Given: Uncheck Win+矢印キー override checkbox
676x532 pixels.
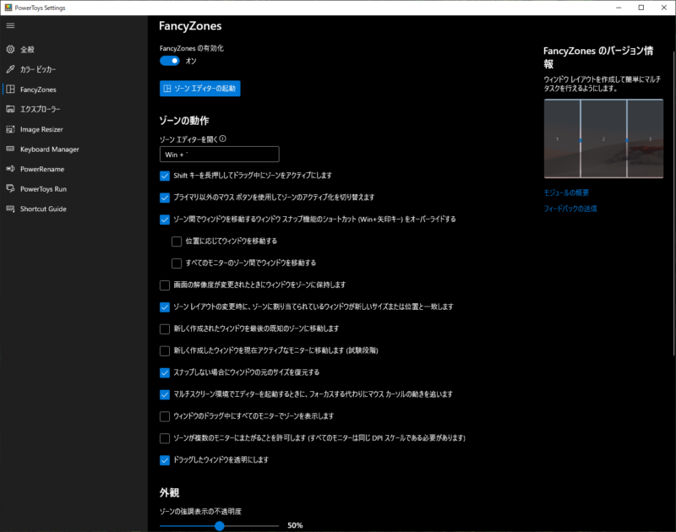Looking at the screenshot, I should pyautogui.click(x=165, y=220).
